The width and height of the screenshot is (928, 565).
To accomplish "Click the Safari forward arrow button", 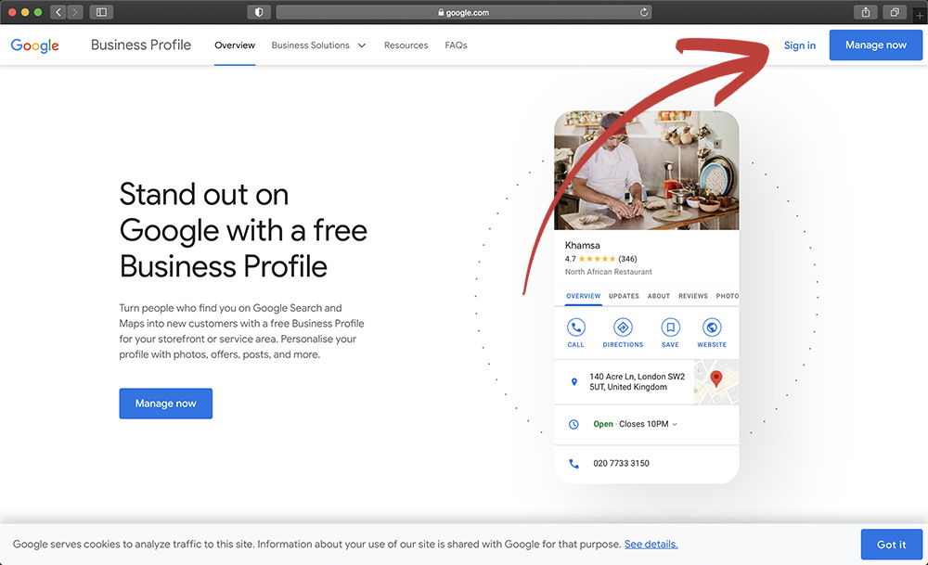I will click(x=74, y=12).
